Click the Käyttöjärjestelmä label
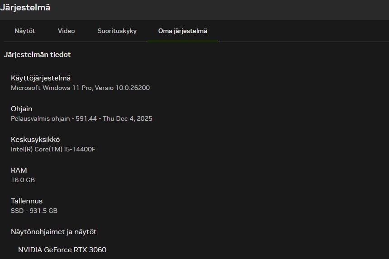Viewport: 389px width, 259px height. (41, 78)
